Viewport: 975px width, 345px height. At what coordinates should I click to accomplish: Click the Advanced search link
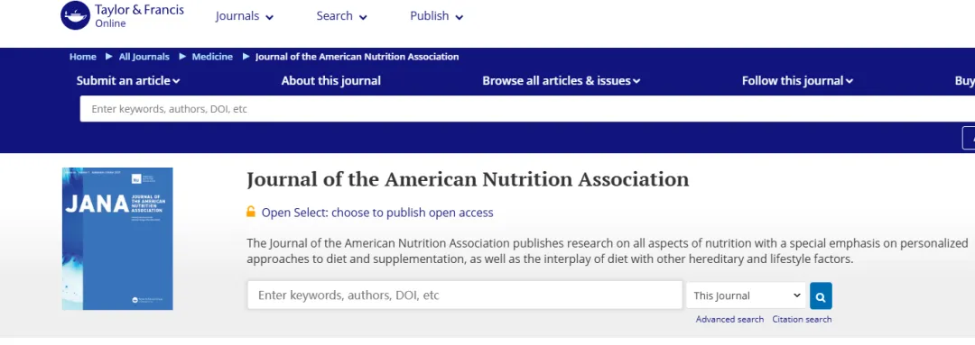(729, 319)
